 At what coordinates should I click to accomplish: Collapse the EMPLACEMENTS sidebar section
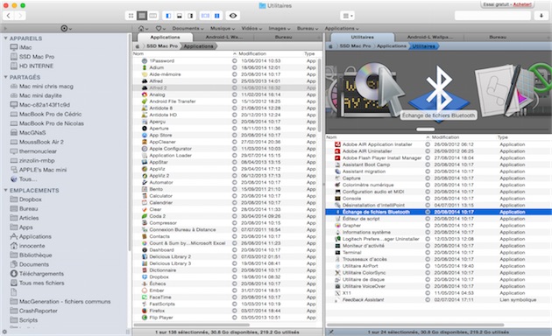5,190
